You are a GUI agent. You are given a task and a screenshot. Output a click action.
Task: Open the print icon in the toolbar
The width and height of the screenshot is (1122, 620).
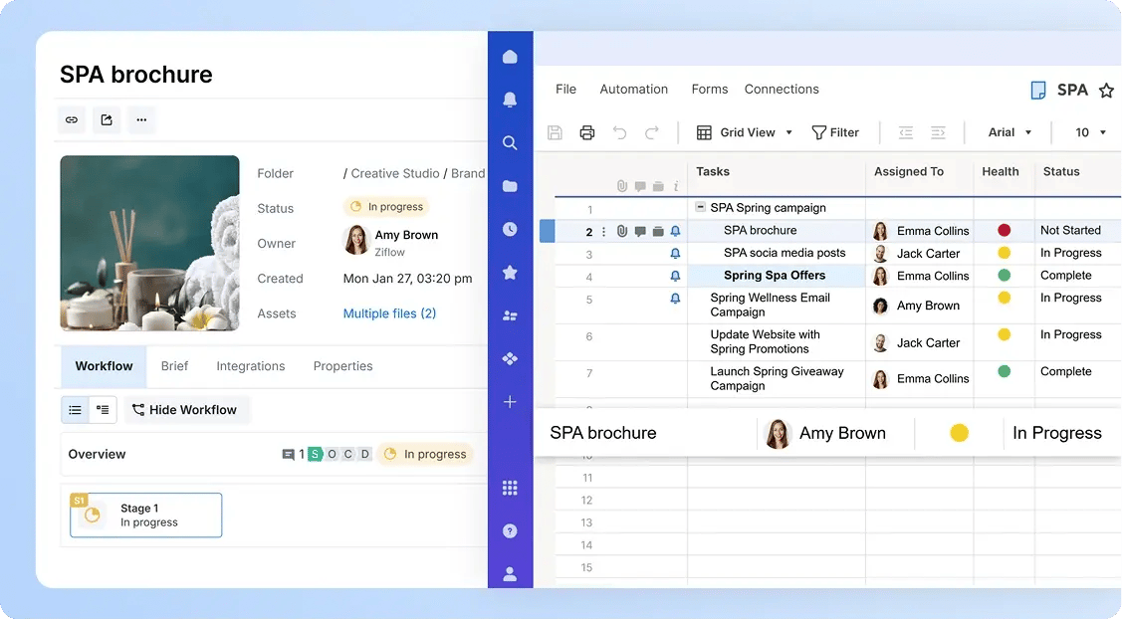click(586, 131)
